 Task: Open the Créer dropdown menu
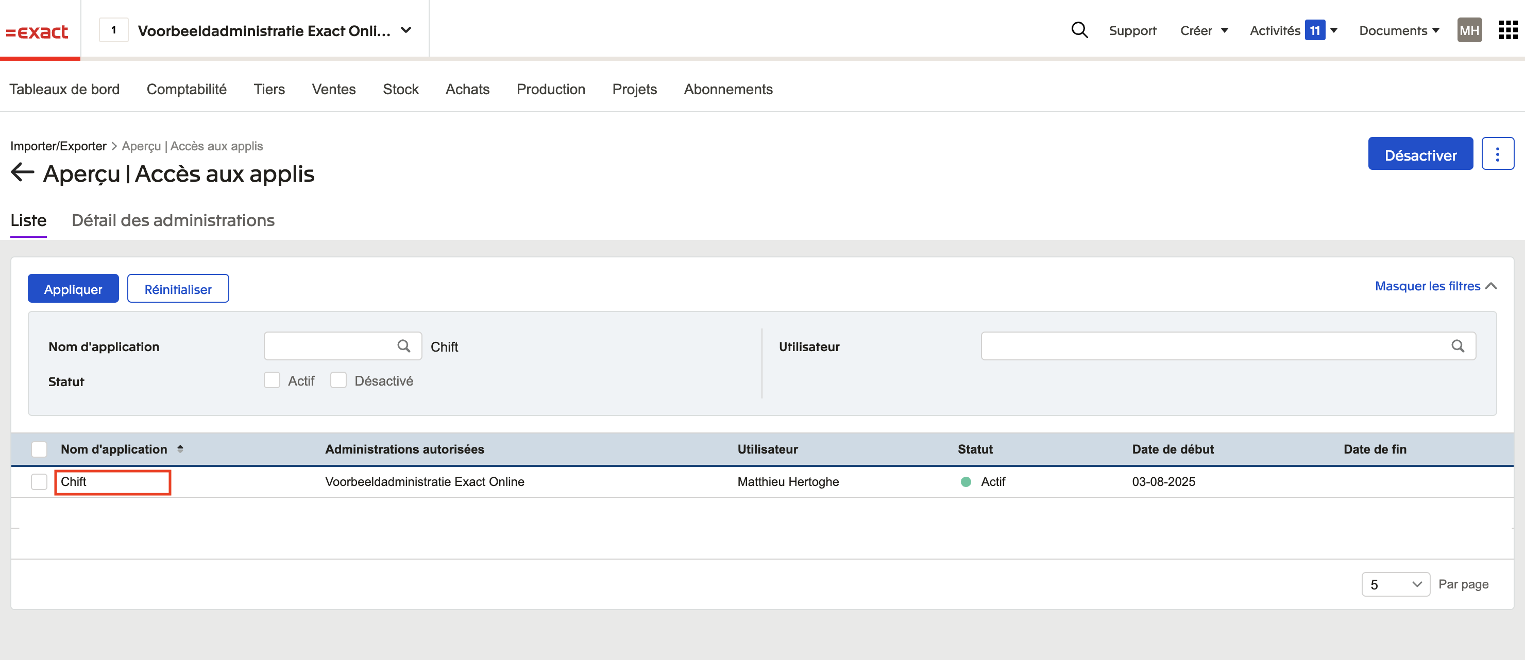[x=1204, y=30]
